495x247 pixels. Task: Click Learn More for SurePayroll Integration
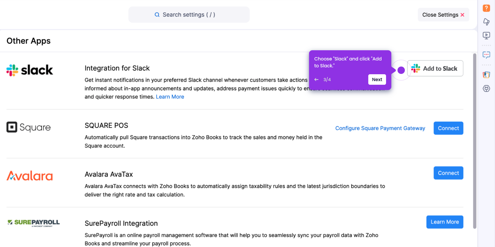(x=445, y=222)
